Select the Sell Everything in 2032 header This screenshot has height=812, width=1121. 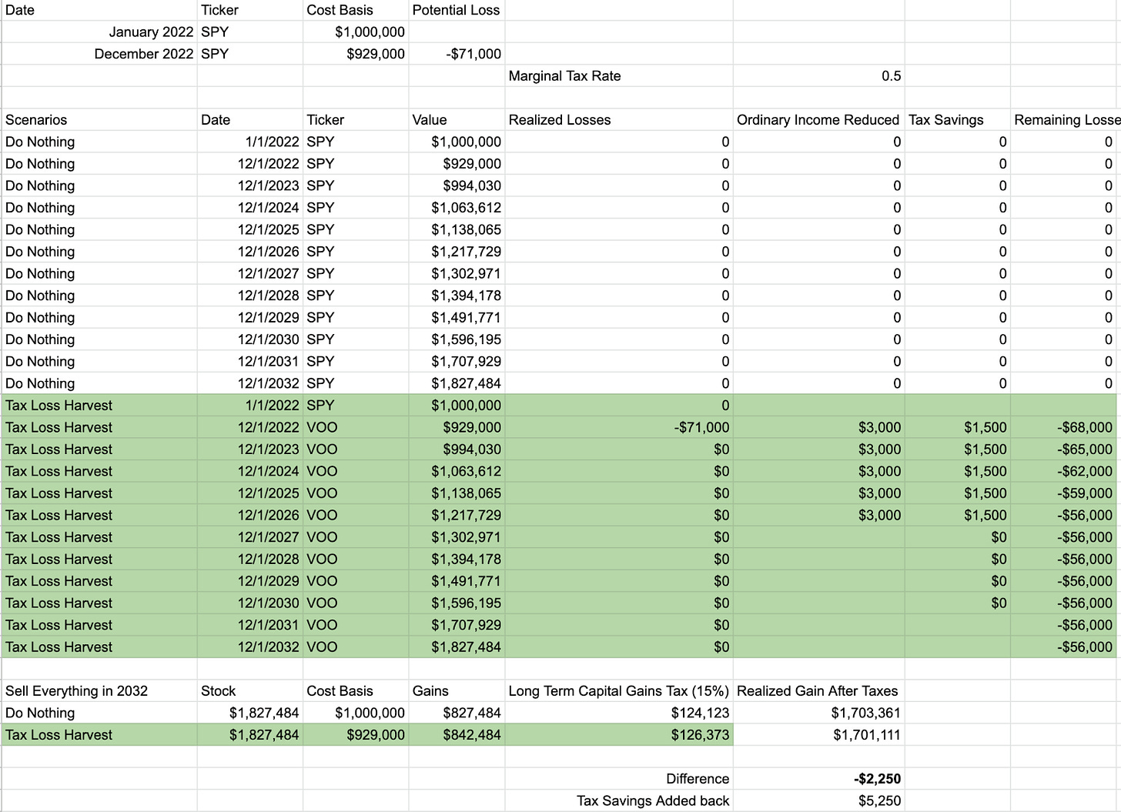click(x=99, y=691)
